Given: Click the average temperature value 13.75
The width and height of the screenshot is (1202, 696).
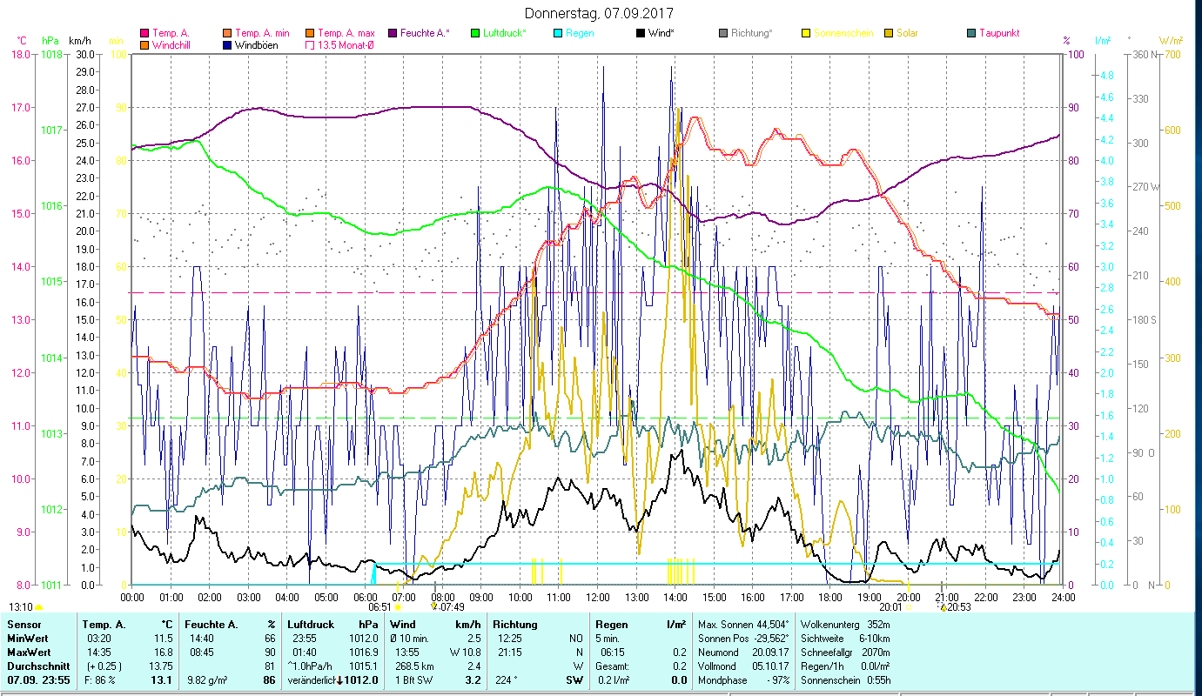Looking at the screenshot, I should point(161,666).
